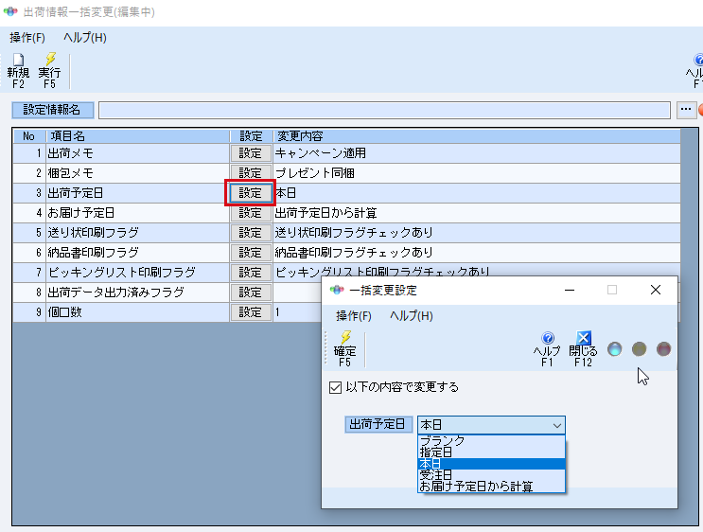Click 設定 button for 出荷メモ
This screenshot has width=703, height=532.
[x=250, y=153]
